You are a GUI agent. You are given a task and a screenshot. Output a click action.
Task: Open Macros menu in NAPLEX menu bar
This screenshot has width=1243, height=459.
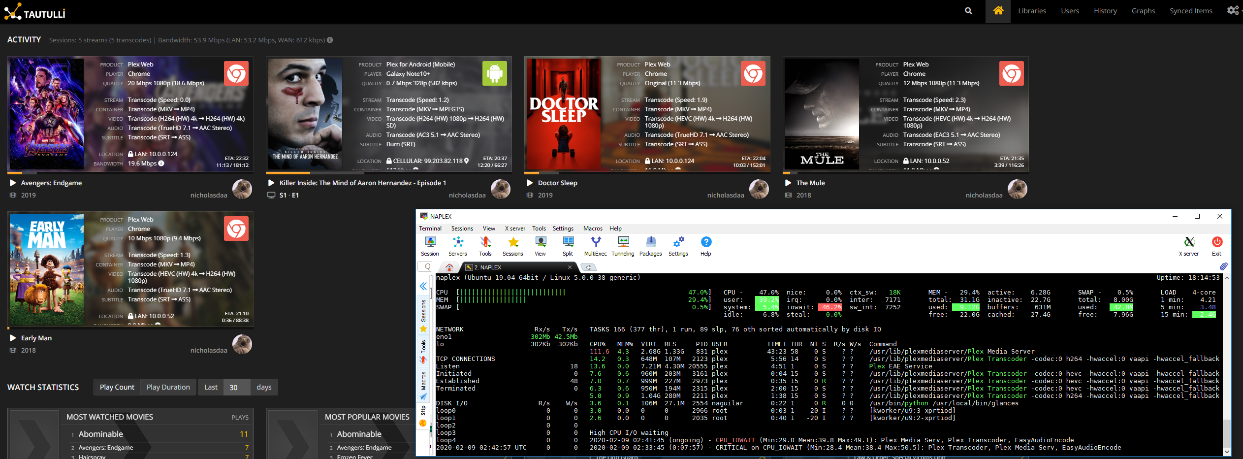tap(593, 229)
